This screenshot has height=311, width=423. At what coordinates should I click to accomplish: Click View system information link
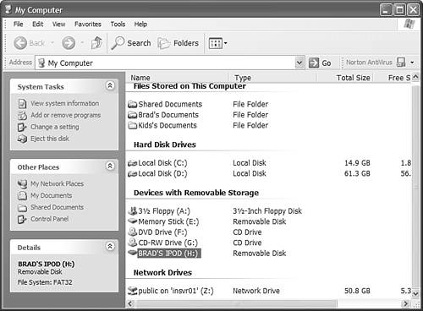point(64,103)
